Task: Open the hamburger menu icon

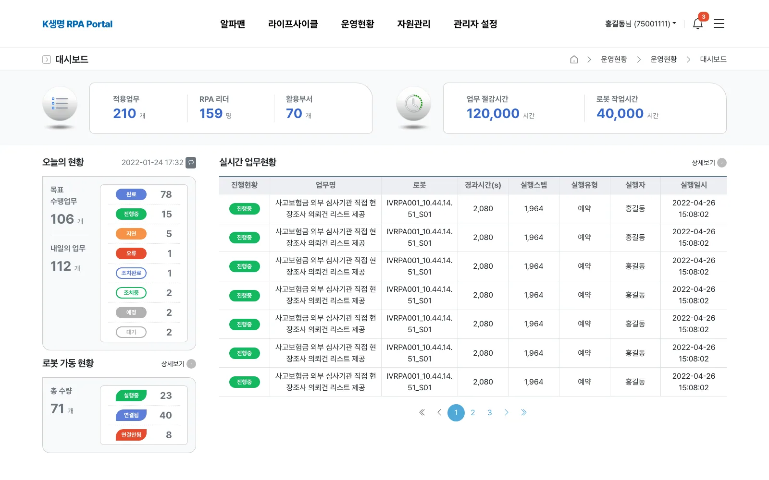Action: [x=719, y=24]
